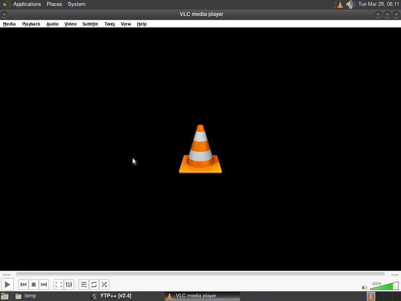Open the System menu in top panel
The image size is (401, 301).
tap(76, 4)
